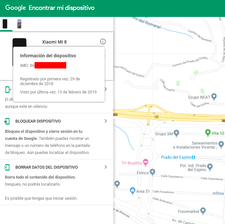
Task: Click the erase device data icon
Action: tap(7, 167)
